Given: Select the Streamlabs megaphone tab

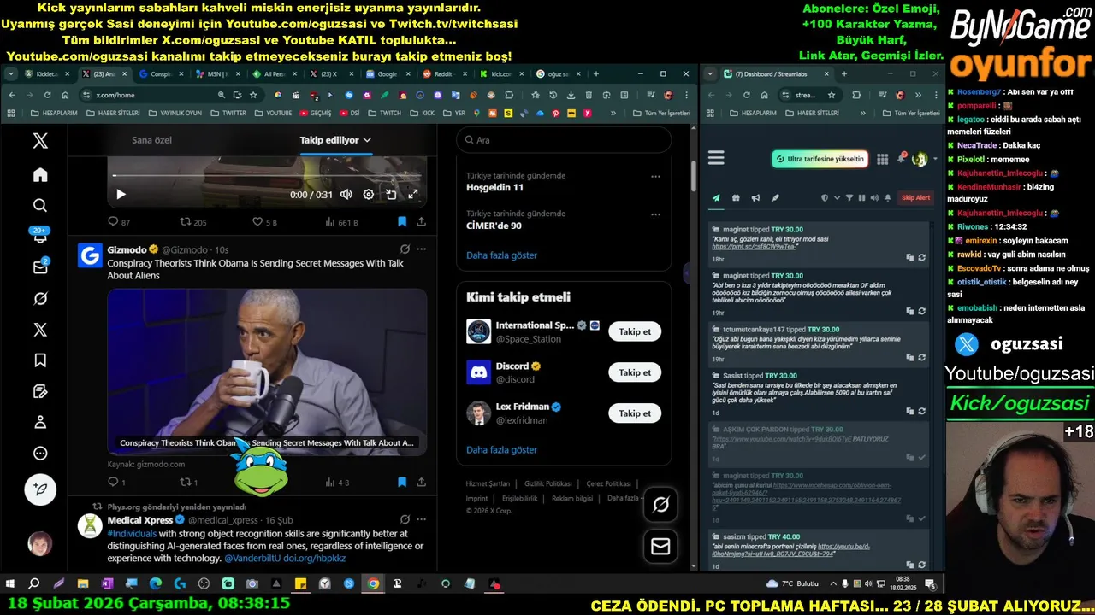Looking at the screenshot, I should click(755, 198).
